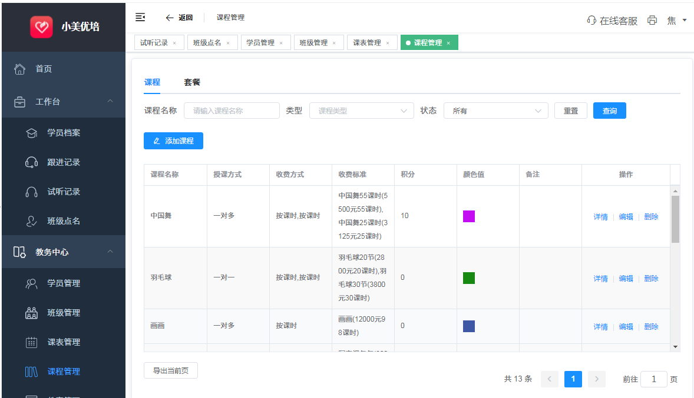Open 课表管理 calendar icon in sidebar

point(32,342)
